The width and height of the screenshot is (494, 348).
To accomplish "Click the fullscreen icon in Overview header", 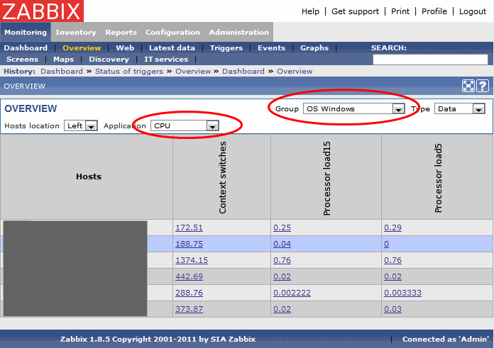I will [x=468, y=86].
